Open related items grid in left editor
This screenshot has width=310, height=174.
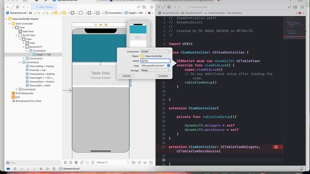pyautogui.click(x=17, y=7)
